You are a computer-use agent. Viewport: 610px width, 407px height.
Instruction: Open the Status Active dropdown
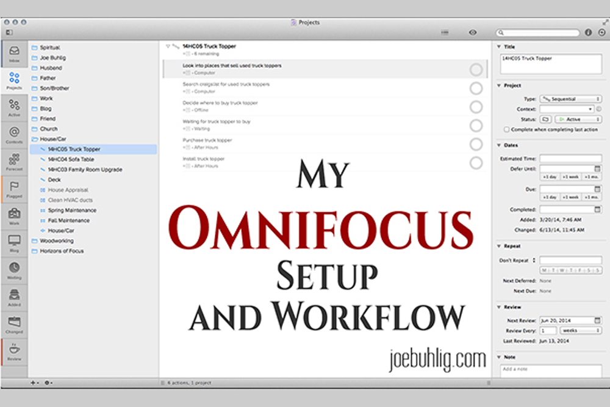[578, 119]
